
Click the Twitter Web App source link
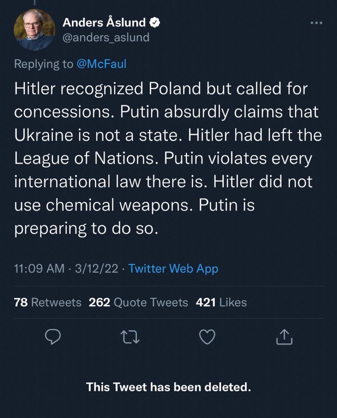[173, 269]
